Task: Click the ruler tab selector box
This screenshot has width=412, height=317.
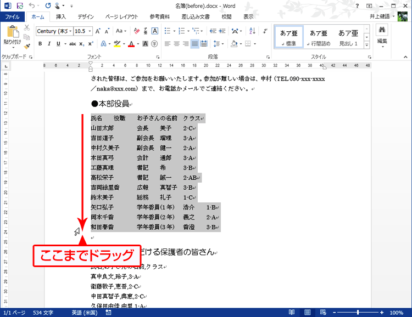Action: point(6,66)
